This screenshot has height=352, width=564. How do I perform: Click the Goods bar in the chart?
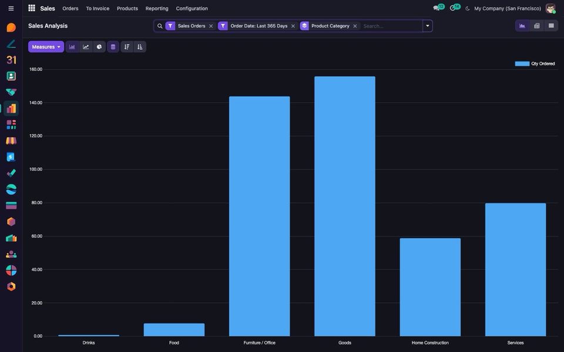point(345,206)
